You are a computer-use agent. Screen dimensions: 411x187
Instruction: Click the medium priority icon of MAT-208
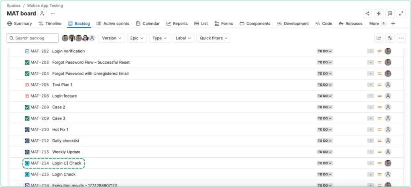[379, 107]
